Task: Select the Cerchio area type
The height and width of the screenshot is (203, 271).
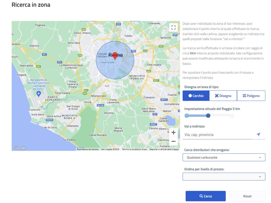Action: point(196,96)
